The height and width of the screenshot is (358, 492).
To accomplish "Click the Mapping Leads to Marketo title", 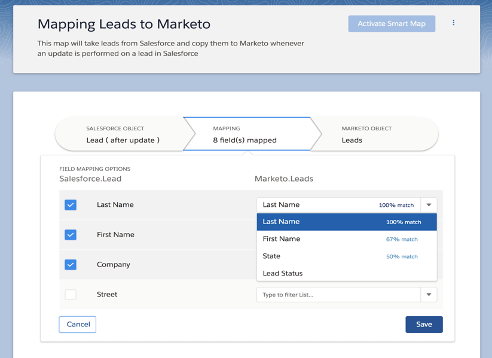I will [124, 24].
